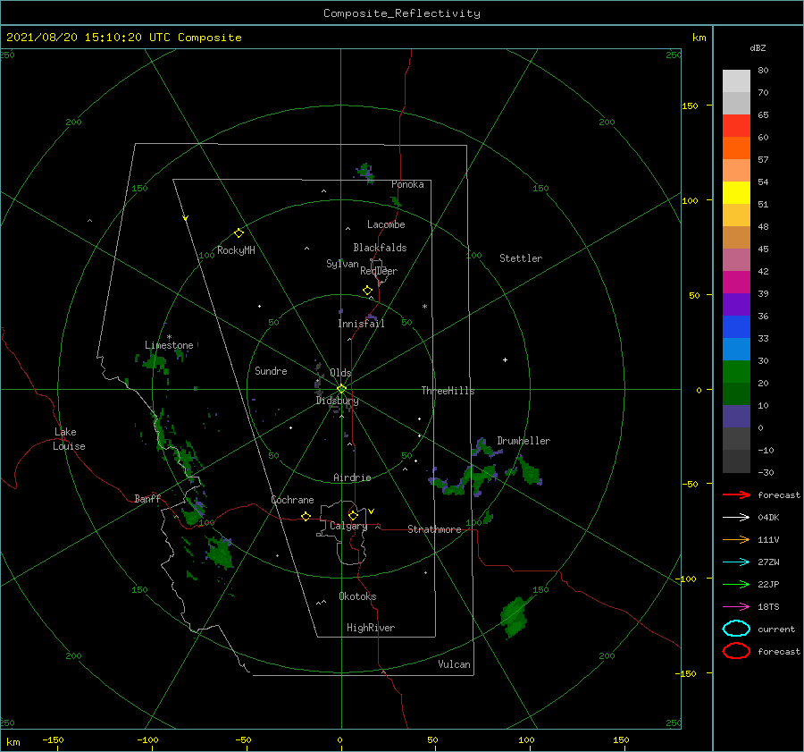Click the Calgary city label

[348, 526]
